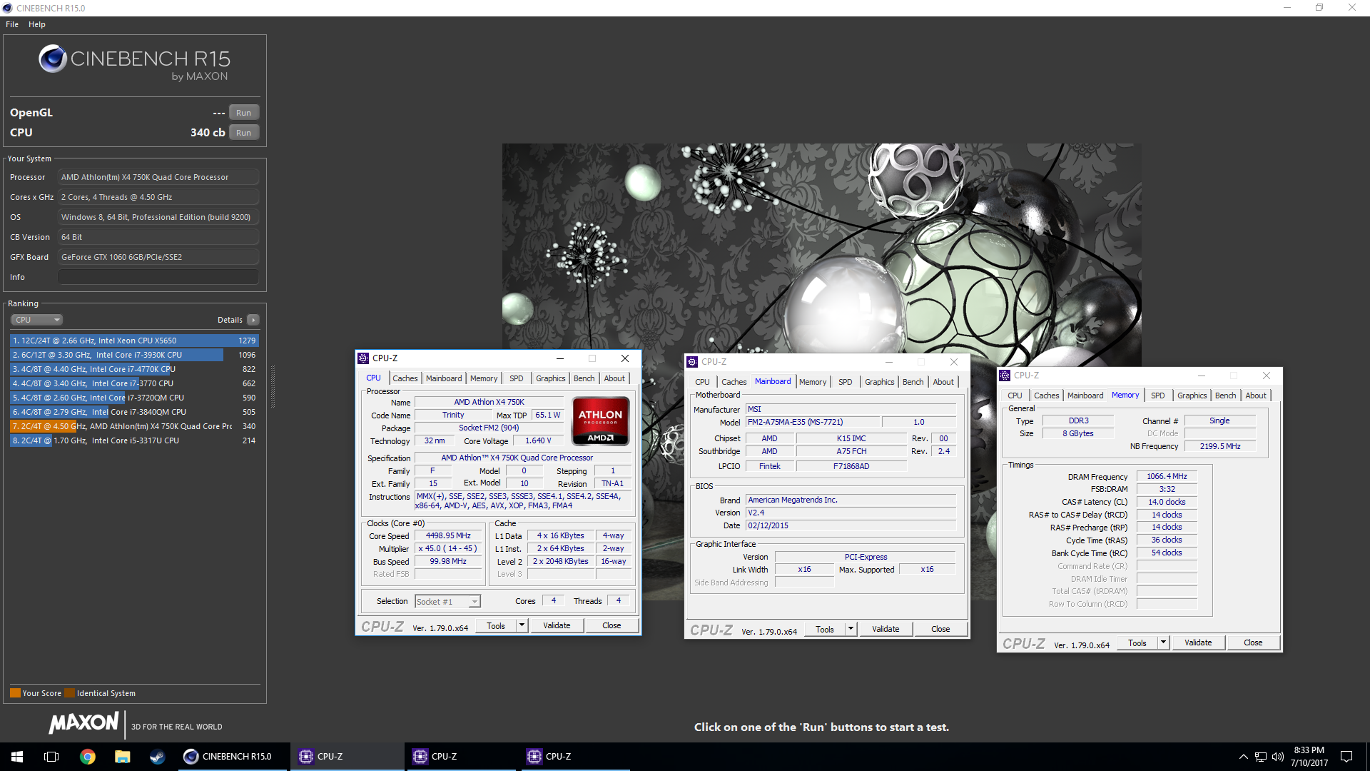Select ranking row Intel Xeon CPU X5650

[134, 341]
